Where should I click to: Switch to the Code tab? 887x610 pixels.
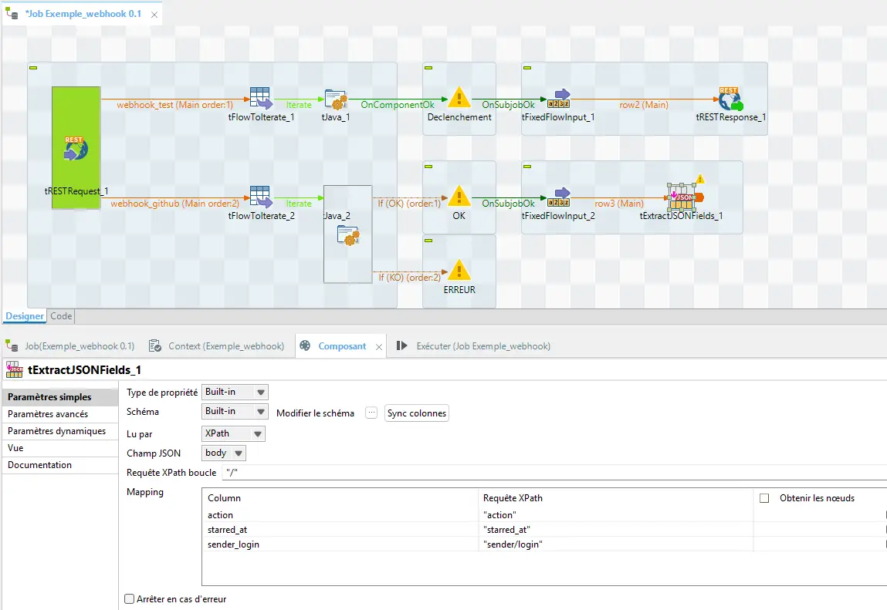(60, 315)
